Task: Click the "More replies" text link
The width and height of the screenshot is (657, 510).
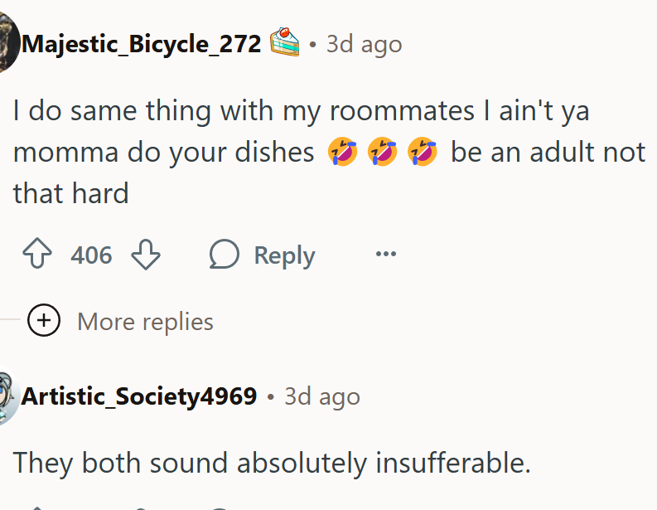Action: point(145,322)
